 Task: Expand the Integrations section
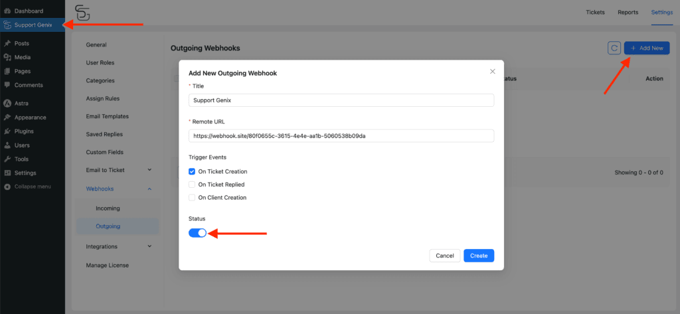point(149,246)
